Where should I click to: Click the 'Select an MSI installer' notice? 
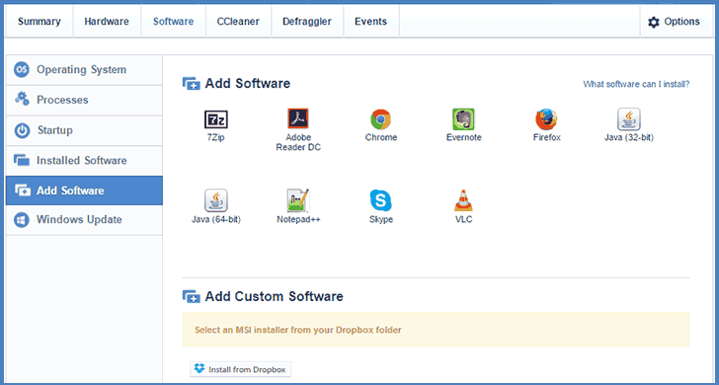click(x=436, y=330)
